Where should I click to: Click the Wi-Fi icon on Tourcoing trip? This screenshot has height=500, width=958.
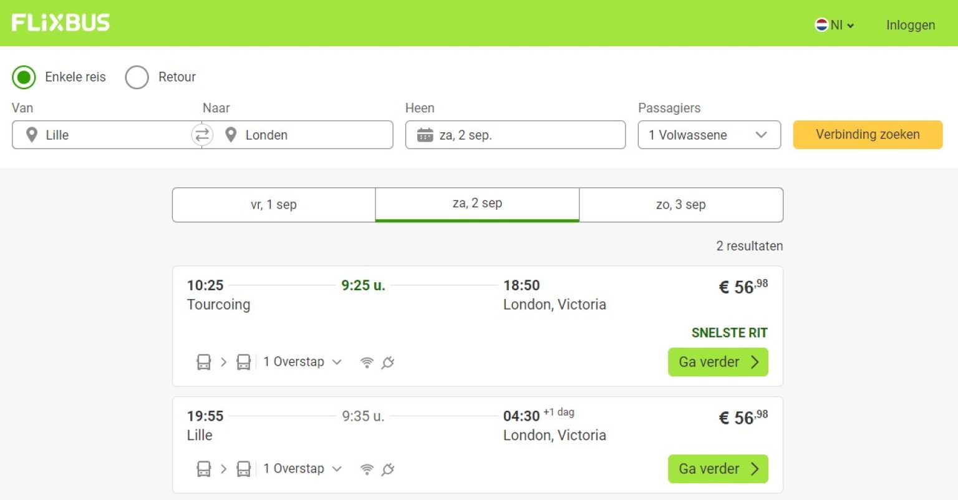pos(367,362)
